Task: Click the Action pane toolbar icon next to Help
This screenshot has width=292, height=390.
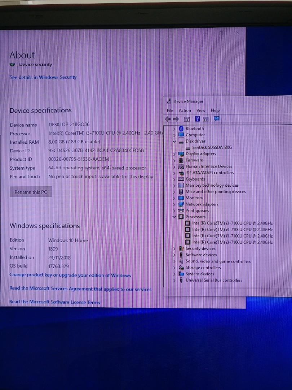Action: click(205, 119)
